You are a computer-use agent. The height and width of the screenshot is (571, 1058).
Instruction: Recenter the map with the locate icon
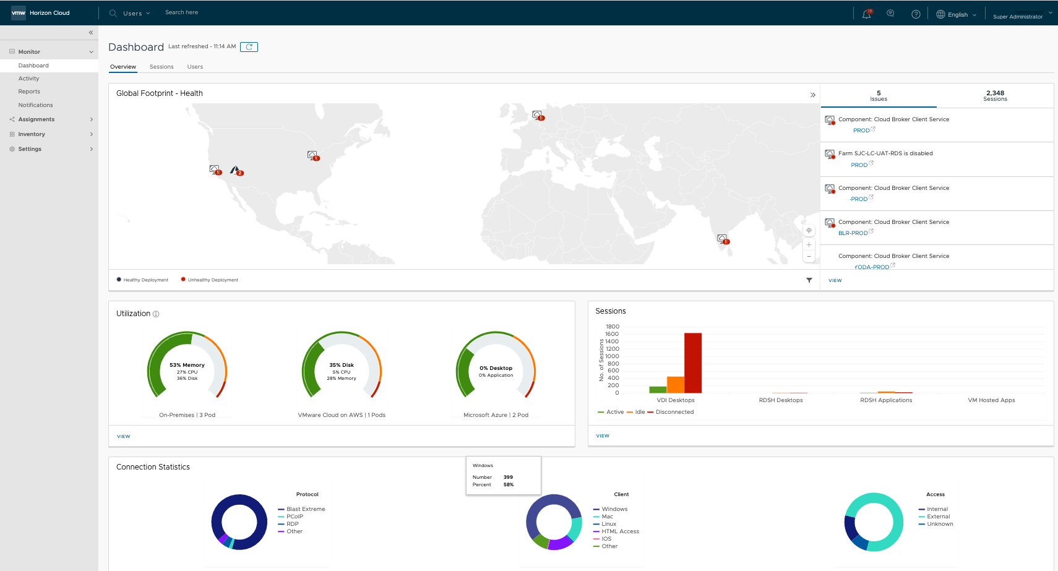pos(809,231)
